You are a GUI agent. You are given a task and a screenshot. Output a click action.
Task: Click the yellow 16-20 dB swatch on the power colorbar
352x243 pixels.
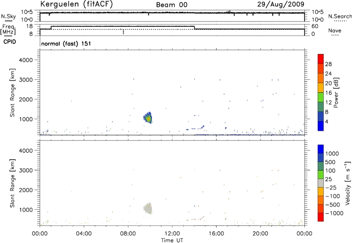tap(321, 87)
